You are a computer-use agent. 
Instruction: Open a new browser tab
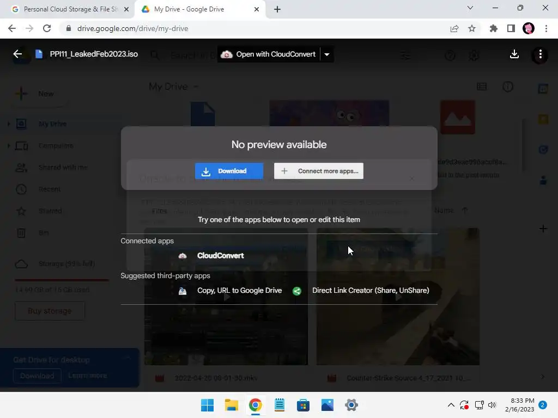277,9
